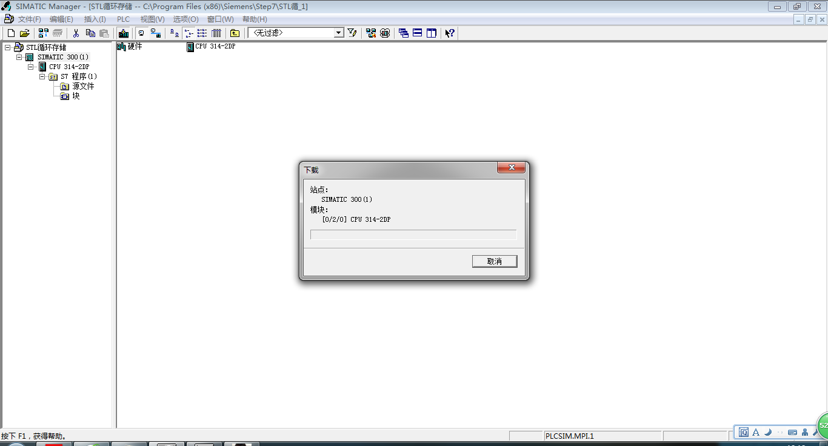The image size is (828, 446).
Task: Click the Tile Vertically windows icon
Action: tap(432, 33)
